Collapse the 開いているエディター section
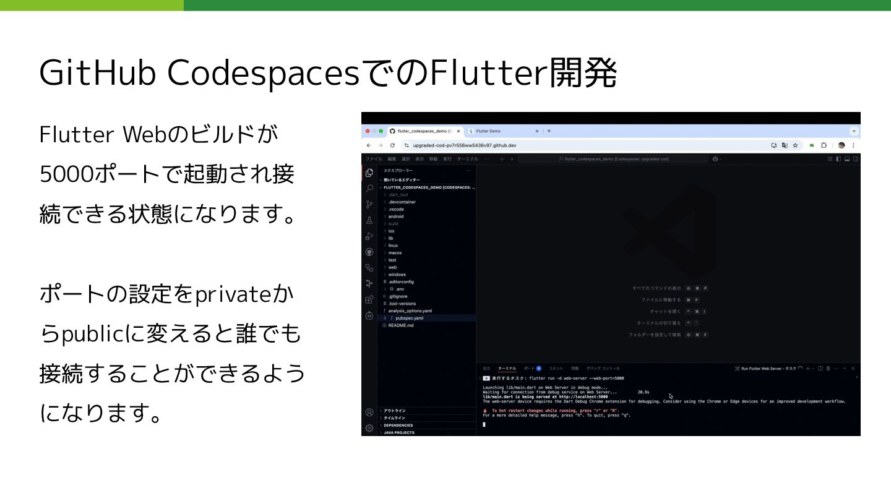The width and height of the screenshot is (891, 501). click(427, 180)
